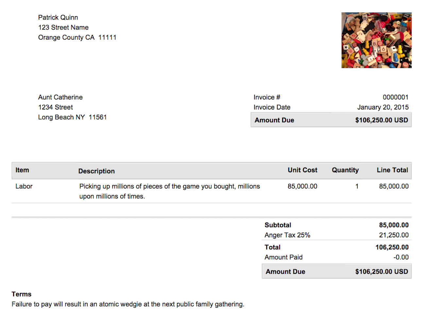The height and width of the screenshot is (322, 424).
Task: Click the top Amount Due box
Action: [331, 120]
